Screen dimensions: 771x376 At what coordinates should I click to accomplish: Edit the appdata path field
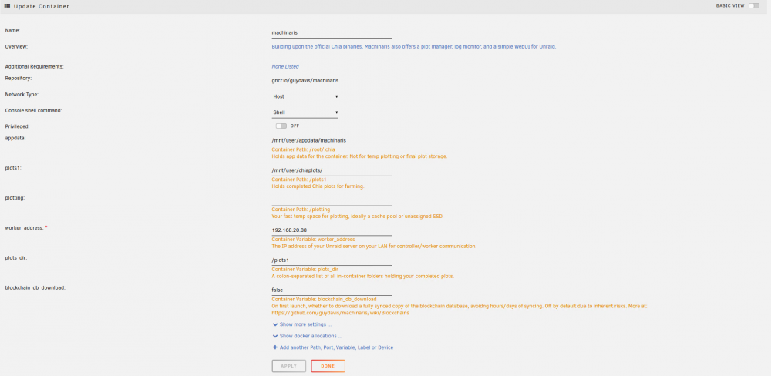332,140
